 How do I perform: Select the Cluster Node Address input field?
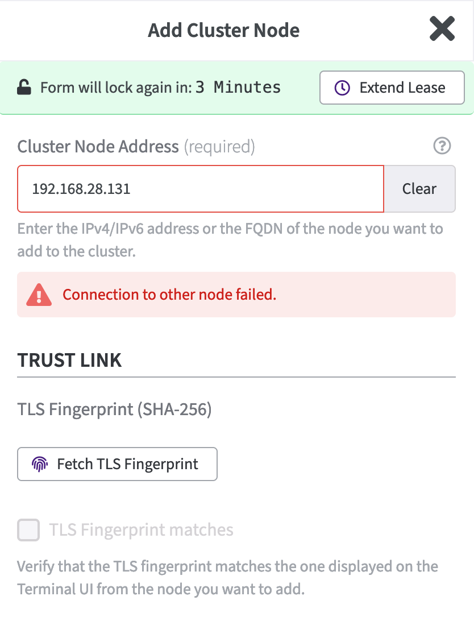click(200, 188)
